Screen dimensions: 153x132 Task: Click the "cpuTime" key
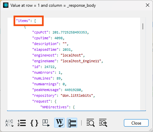point(41,38)
